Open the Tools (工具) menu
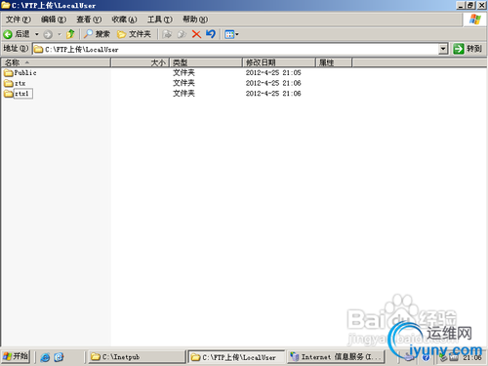Viewport: 488px width, 366px height. [x=160, y=20]
